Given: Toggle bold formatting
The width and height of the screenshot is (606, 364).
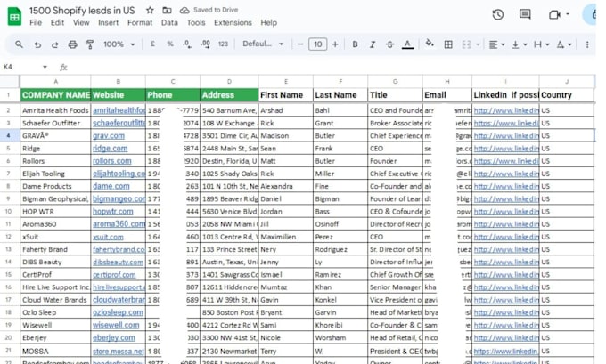Looking at the screenshot, I should (x=355, y=44).
